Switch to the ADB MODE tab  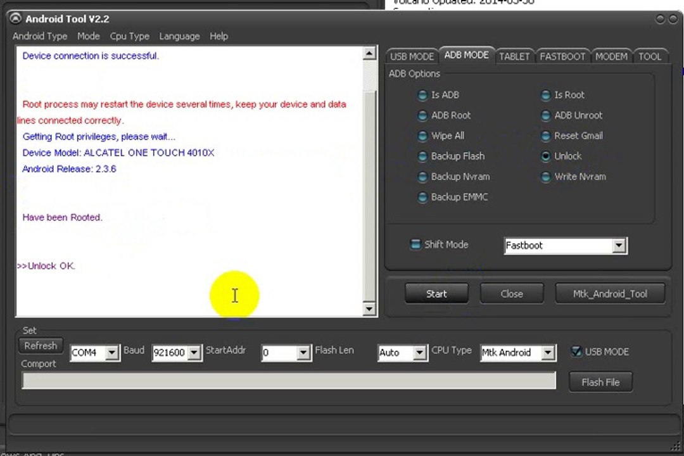coord(466,55)
